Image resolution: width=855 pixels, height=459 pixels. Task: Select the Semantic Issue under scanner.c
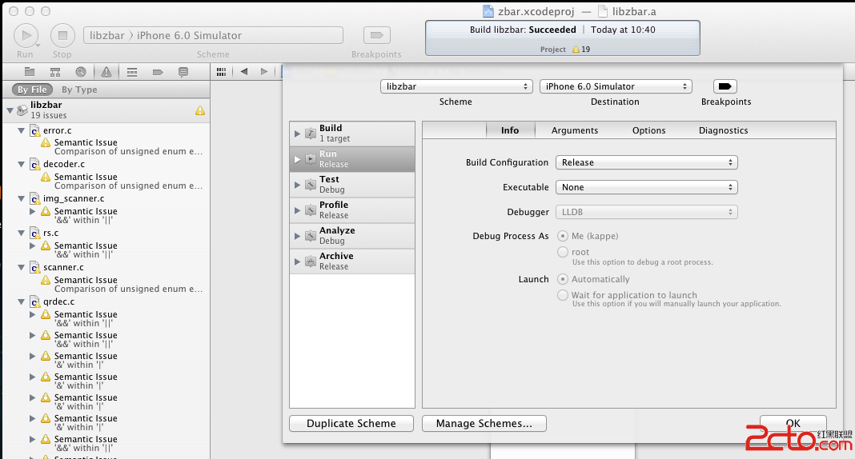tap(106, 284)
